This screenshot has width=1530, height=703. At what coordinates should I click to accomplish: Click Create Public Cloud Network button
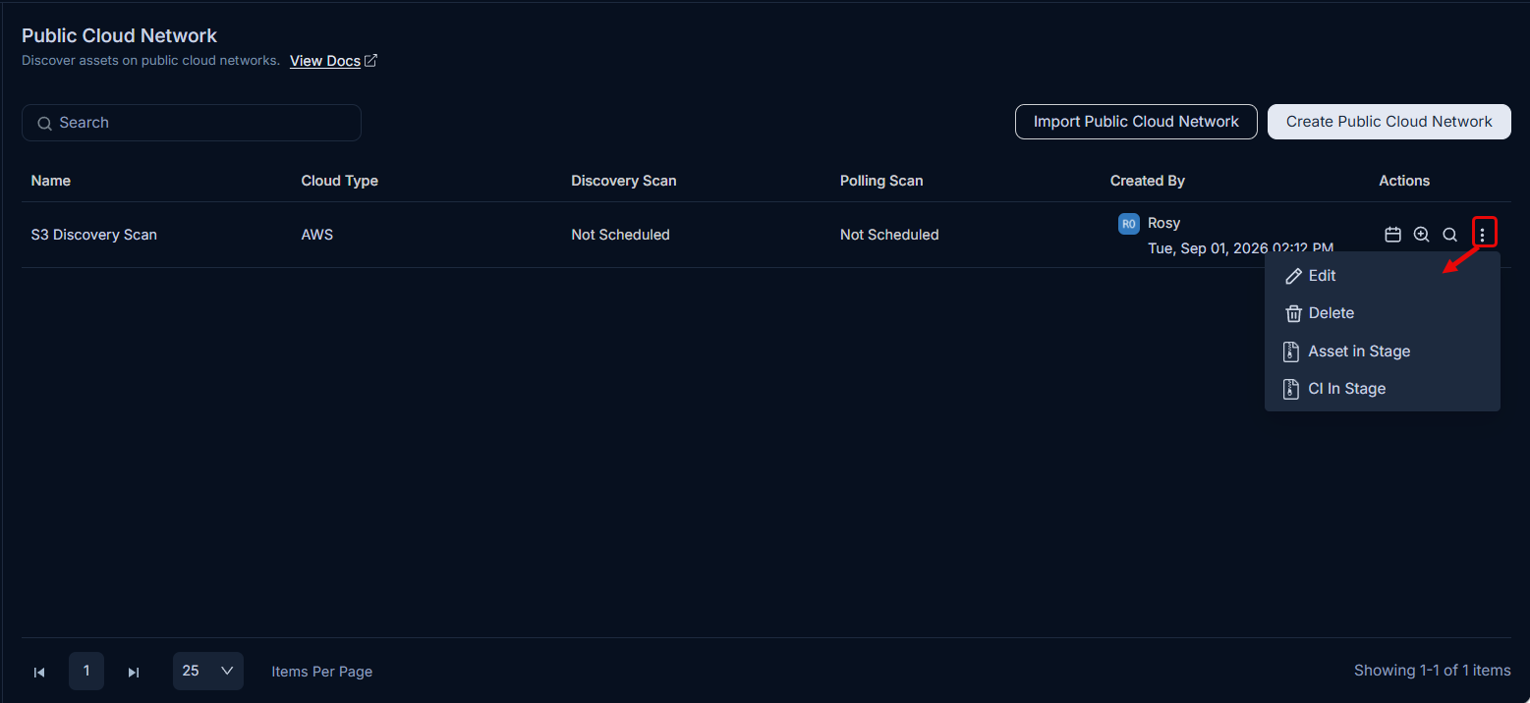[x=1389, y=122]
